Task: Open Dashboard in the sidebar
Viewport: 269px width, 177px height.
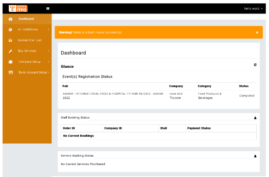Action: point(27,19)
